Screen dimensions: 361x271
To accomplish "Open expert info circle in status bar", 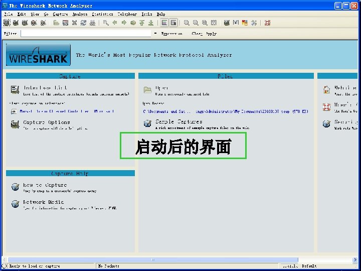I will coord(5,266).
